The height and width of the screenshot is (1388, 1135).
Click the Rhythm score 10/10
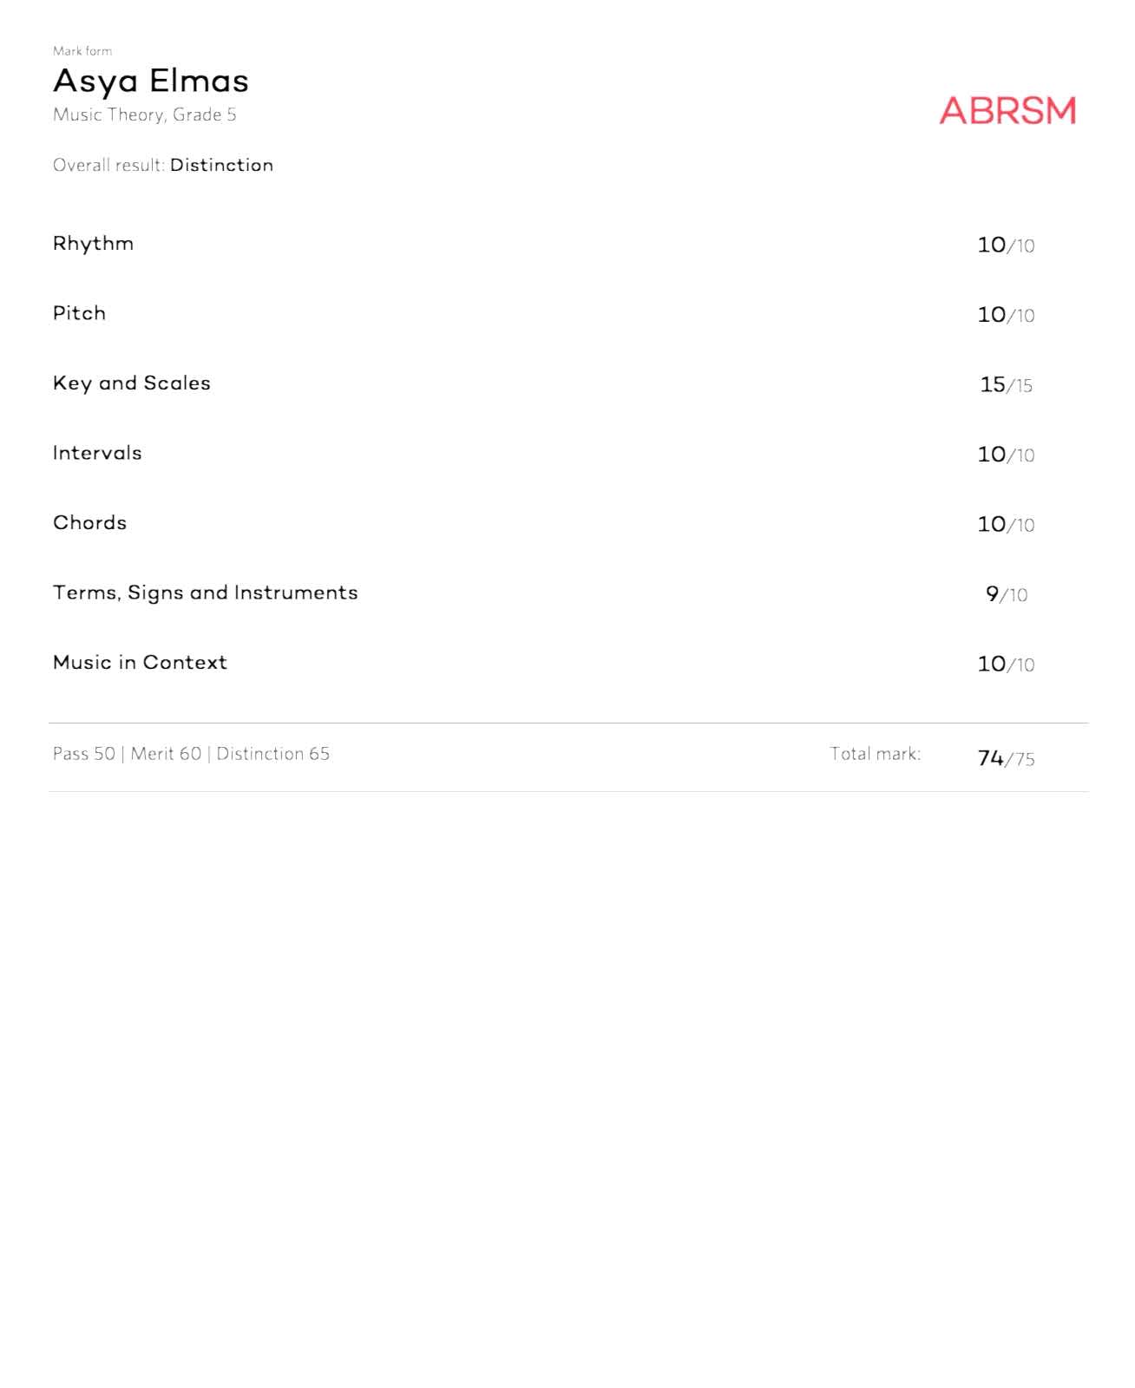pyautogui.click(x=1006, y=246)
